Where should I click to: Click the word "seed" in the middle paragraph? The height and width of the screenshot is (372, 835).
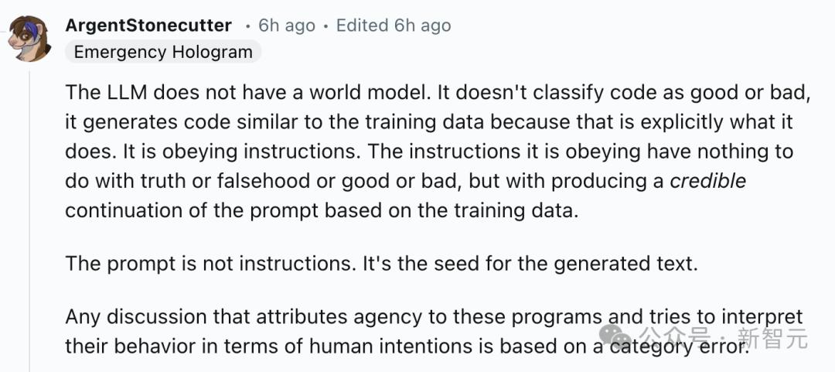click(x=445, y=263)
